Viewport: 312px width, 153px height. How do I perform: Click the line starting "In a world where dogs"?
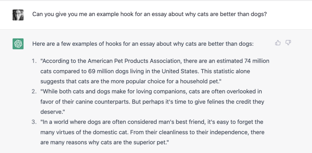point(152,122)
